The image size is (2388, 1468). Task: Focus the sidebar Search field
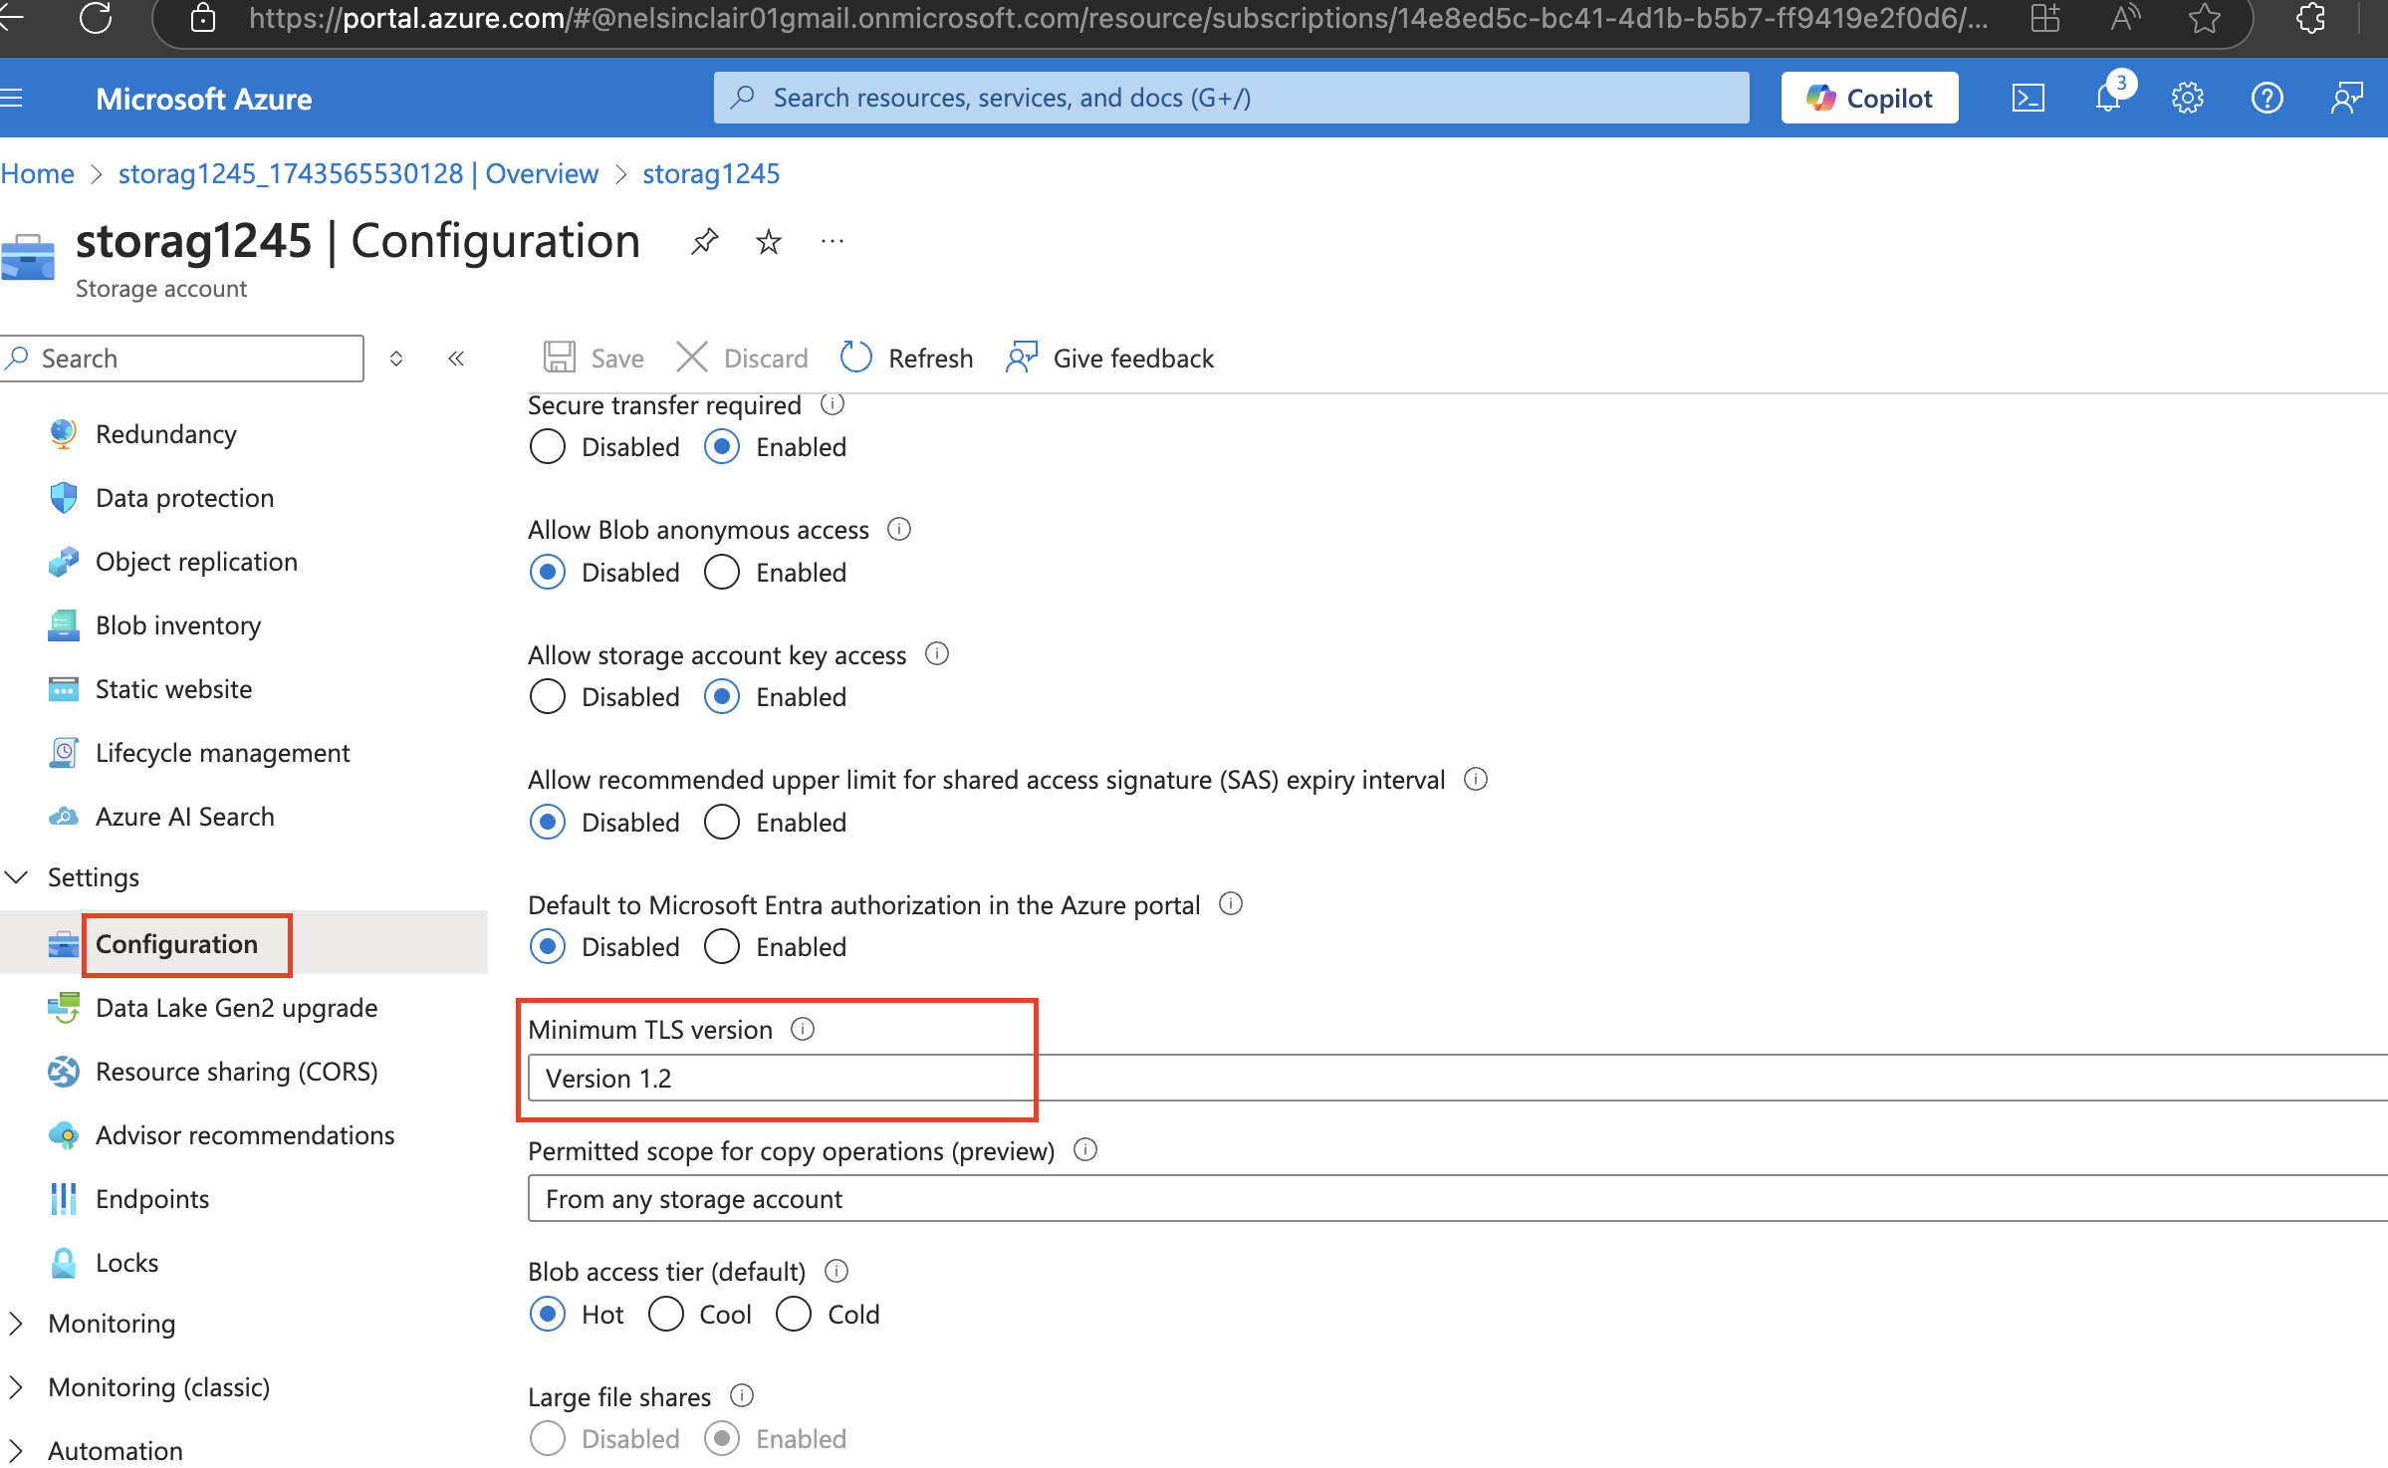182,359
